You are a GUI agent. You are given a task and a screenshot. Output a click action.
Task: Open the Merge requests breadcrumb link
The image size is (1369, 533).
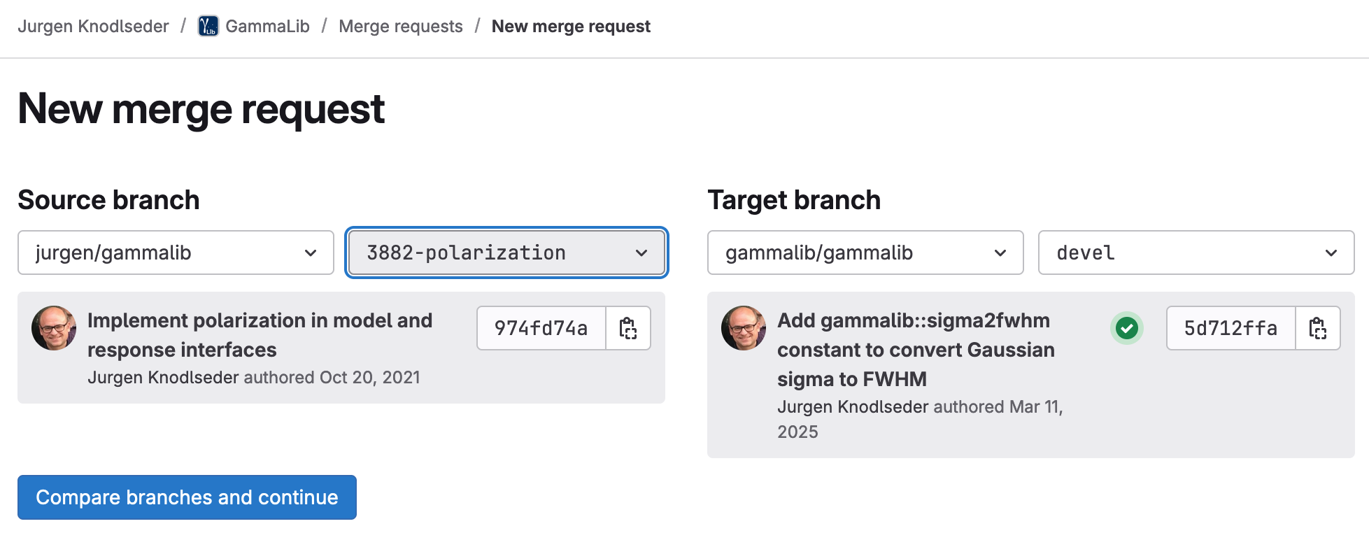pyautogui.click(x=400, y=26)
